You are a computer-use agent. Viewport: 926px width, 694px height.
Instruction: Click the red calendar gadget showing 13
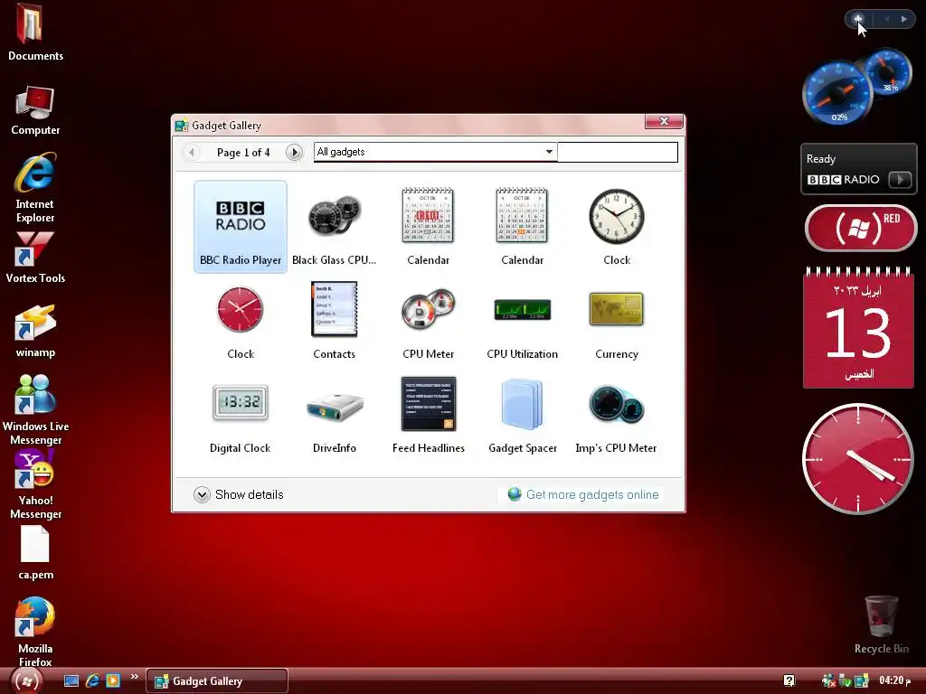click(x=859, y=328)
